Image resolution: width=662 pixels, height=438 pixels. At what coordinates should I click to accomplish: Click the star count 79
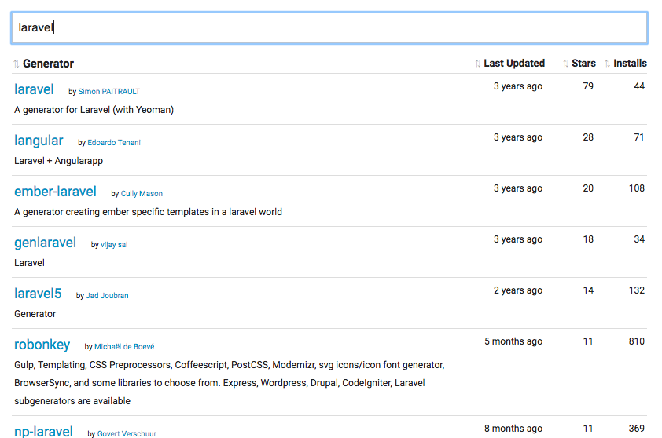tap(588, 86)
